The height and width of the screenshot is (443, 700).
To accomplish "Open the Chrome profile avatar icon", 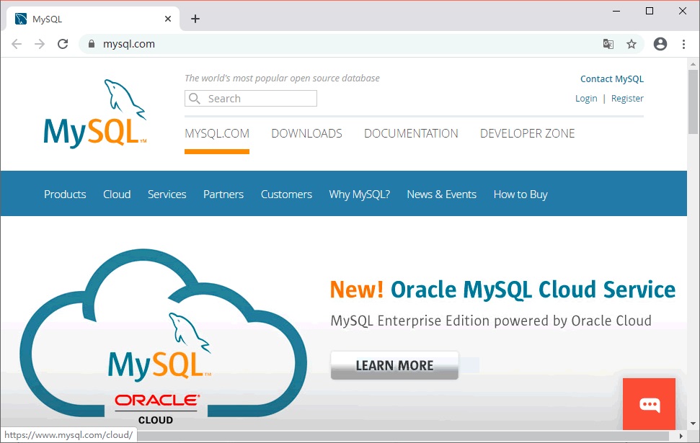I will 660,44.
